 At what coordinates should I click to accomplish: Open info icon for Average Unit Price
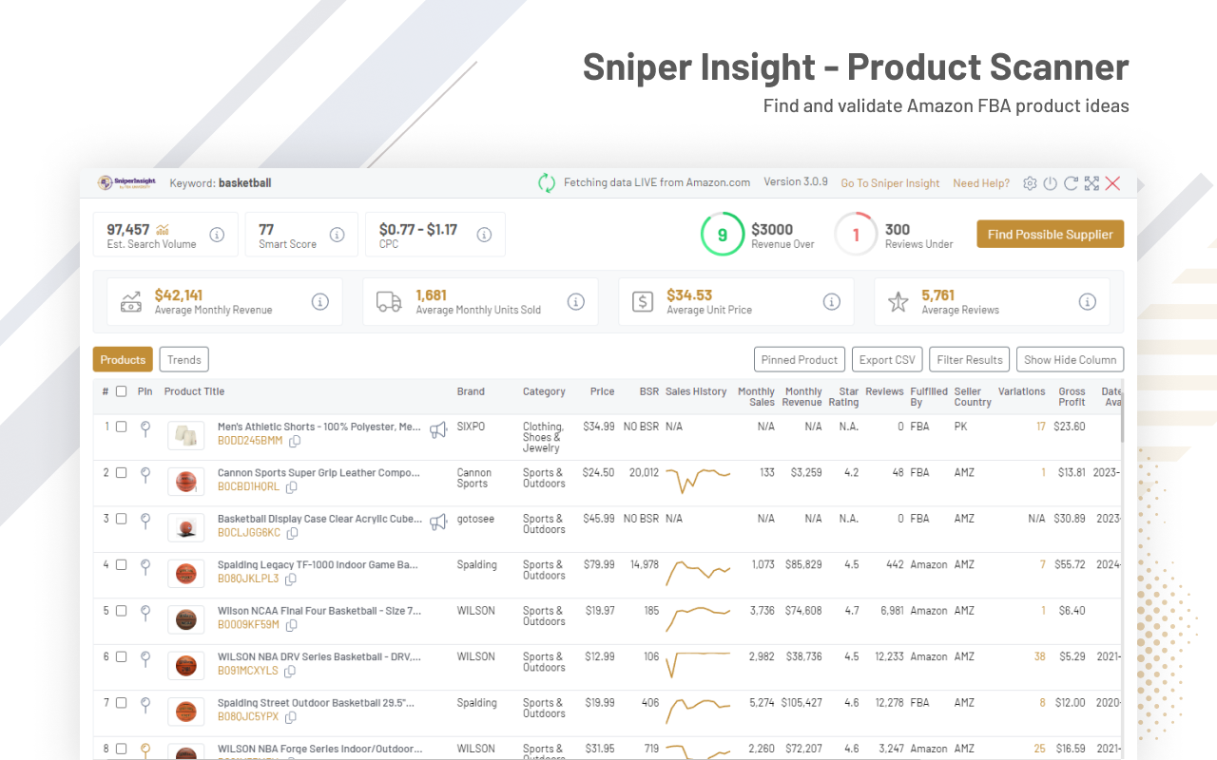pyautogui.click(x=832, y=302)
